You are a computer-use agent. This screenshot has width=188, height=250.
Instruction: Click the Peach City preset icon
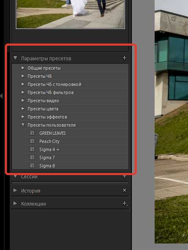pyautogui.click(x=32, y=141)
